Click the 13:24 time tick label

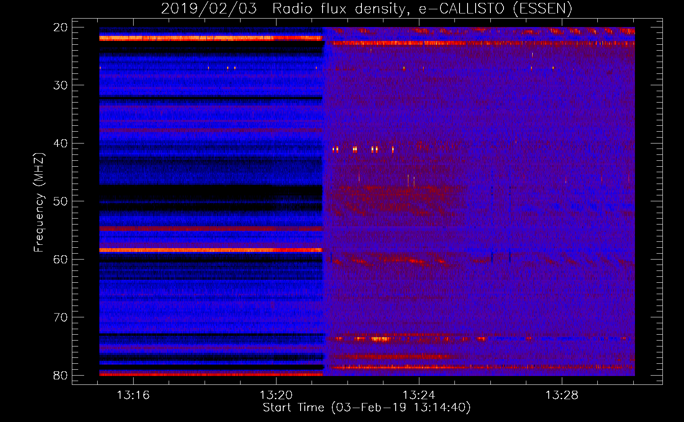click(419, 395)
